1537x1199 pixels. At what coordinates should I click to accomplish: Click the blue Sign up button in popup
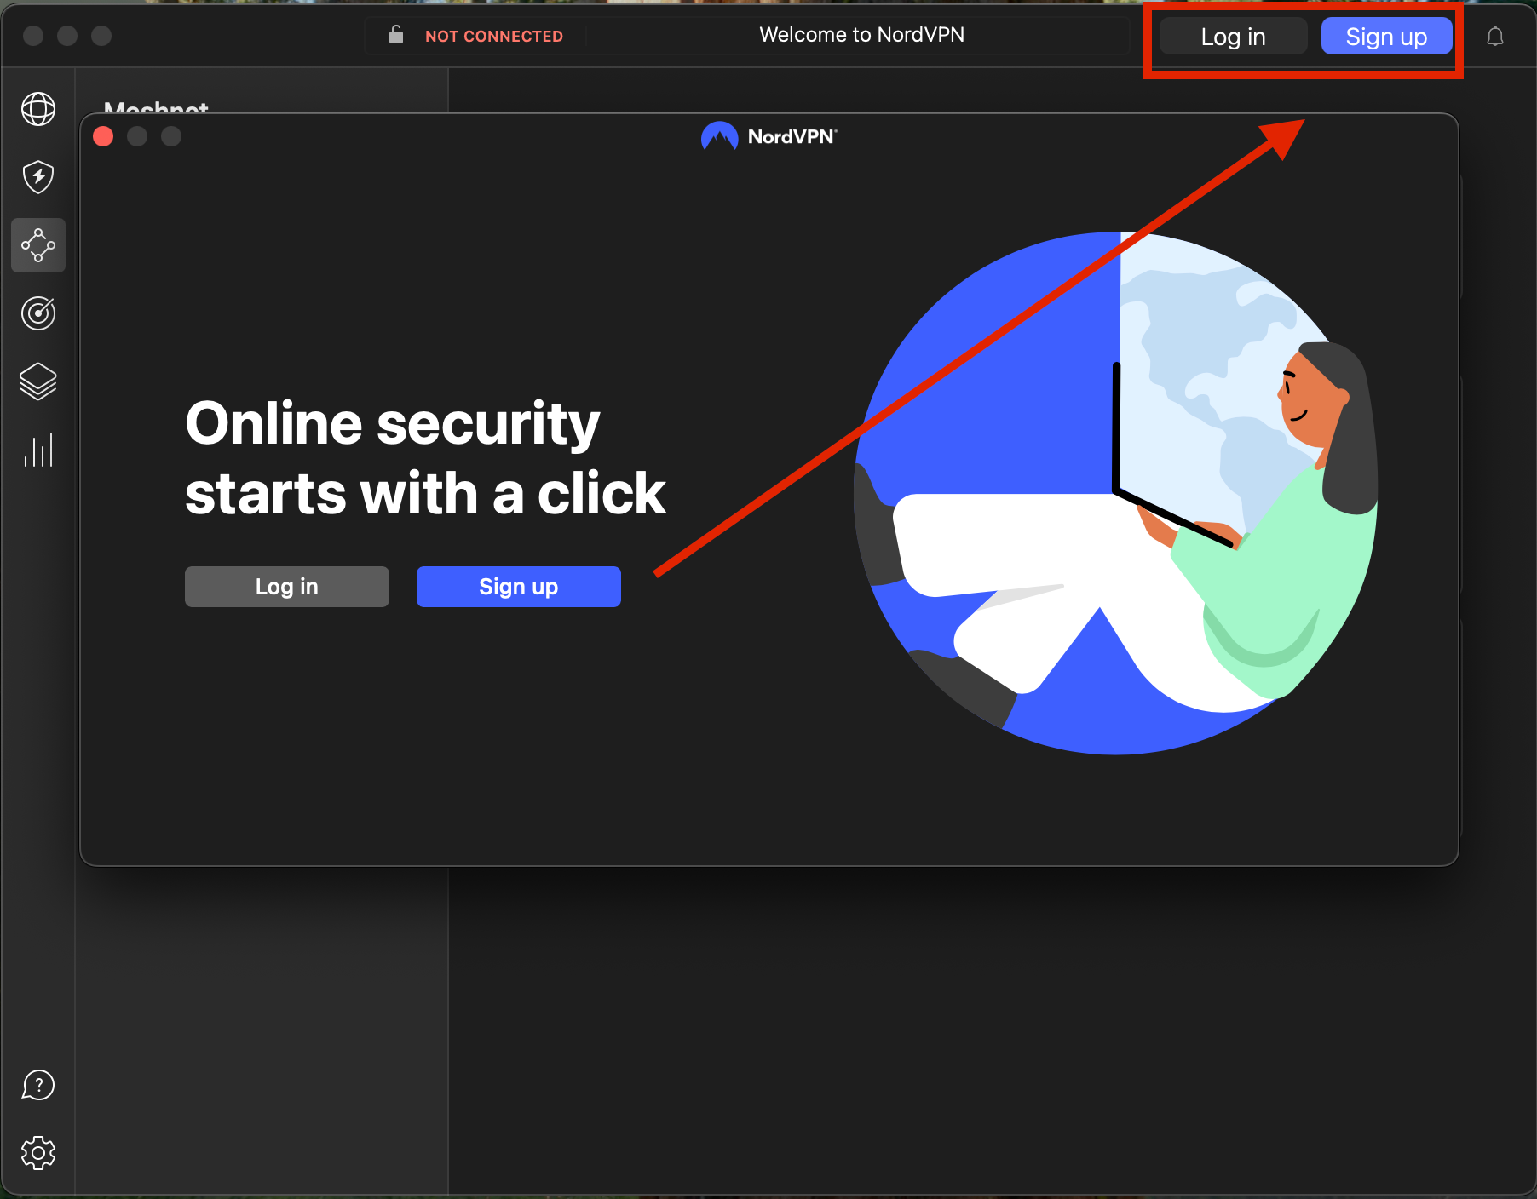(519, 587)
